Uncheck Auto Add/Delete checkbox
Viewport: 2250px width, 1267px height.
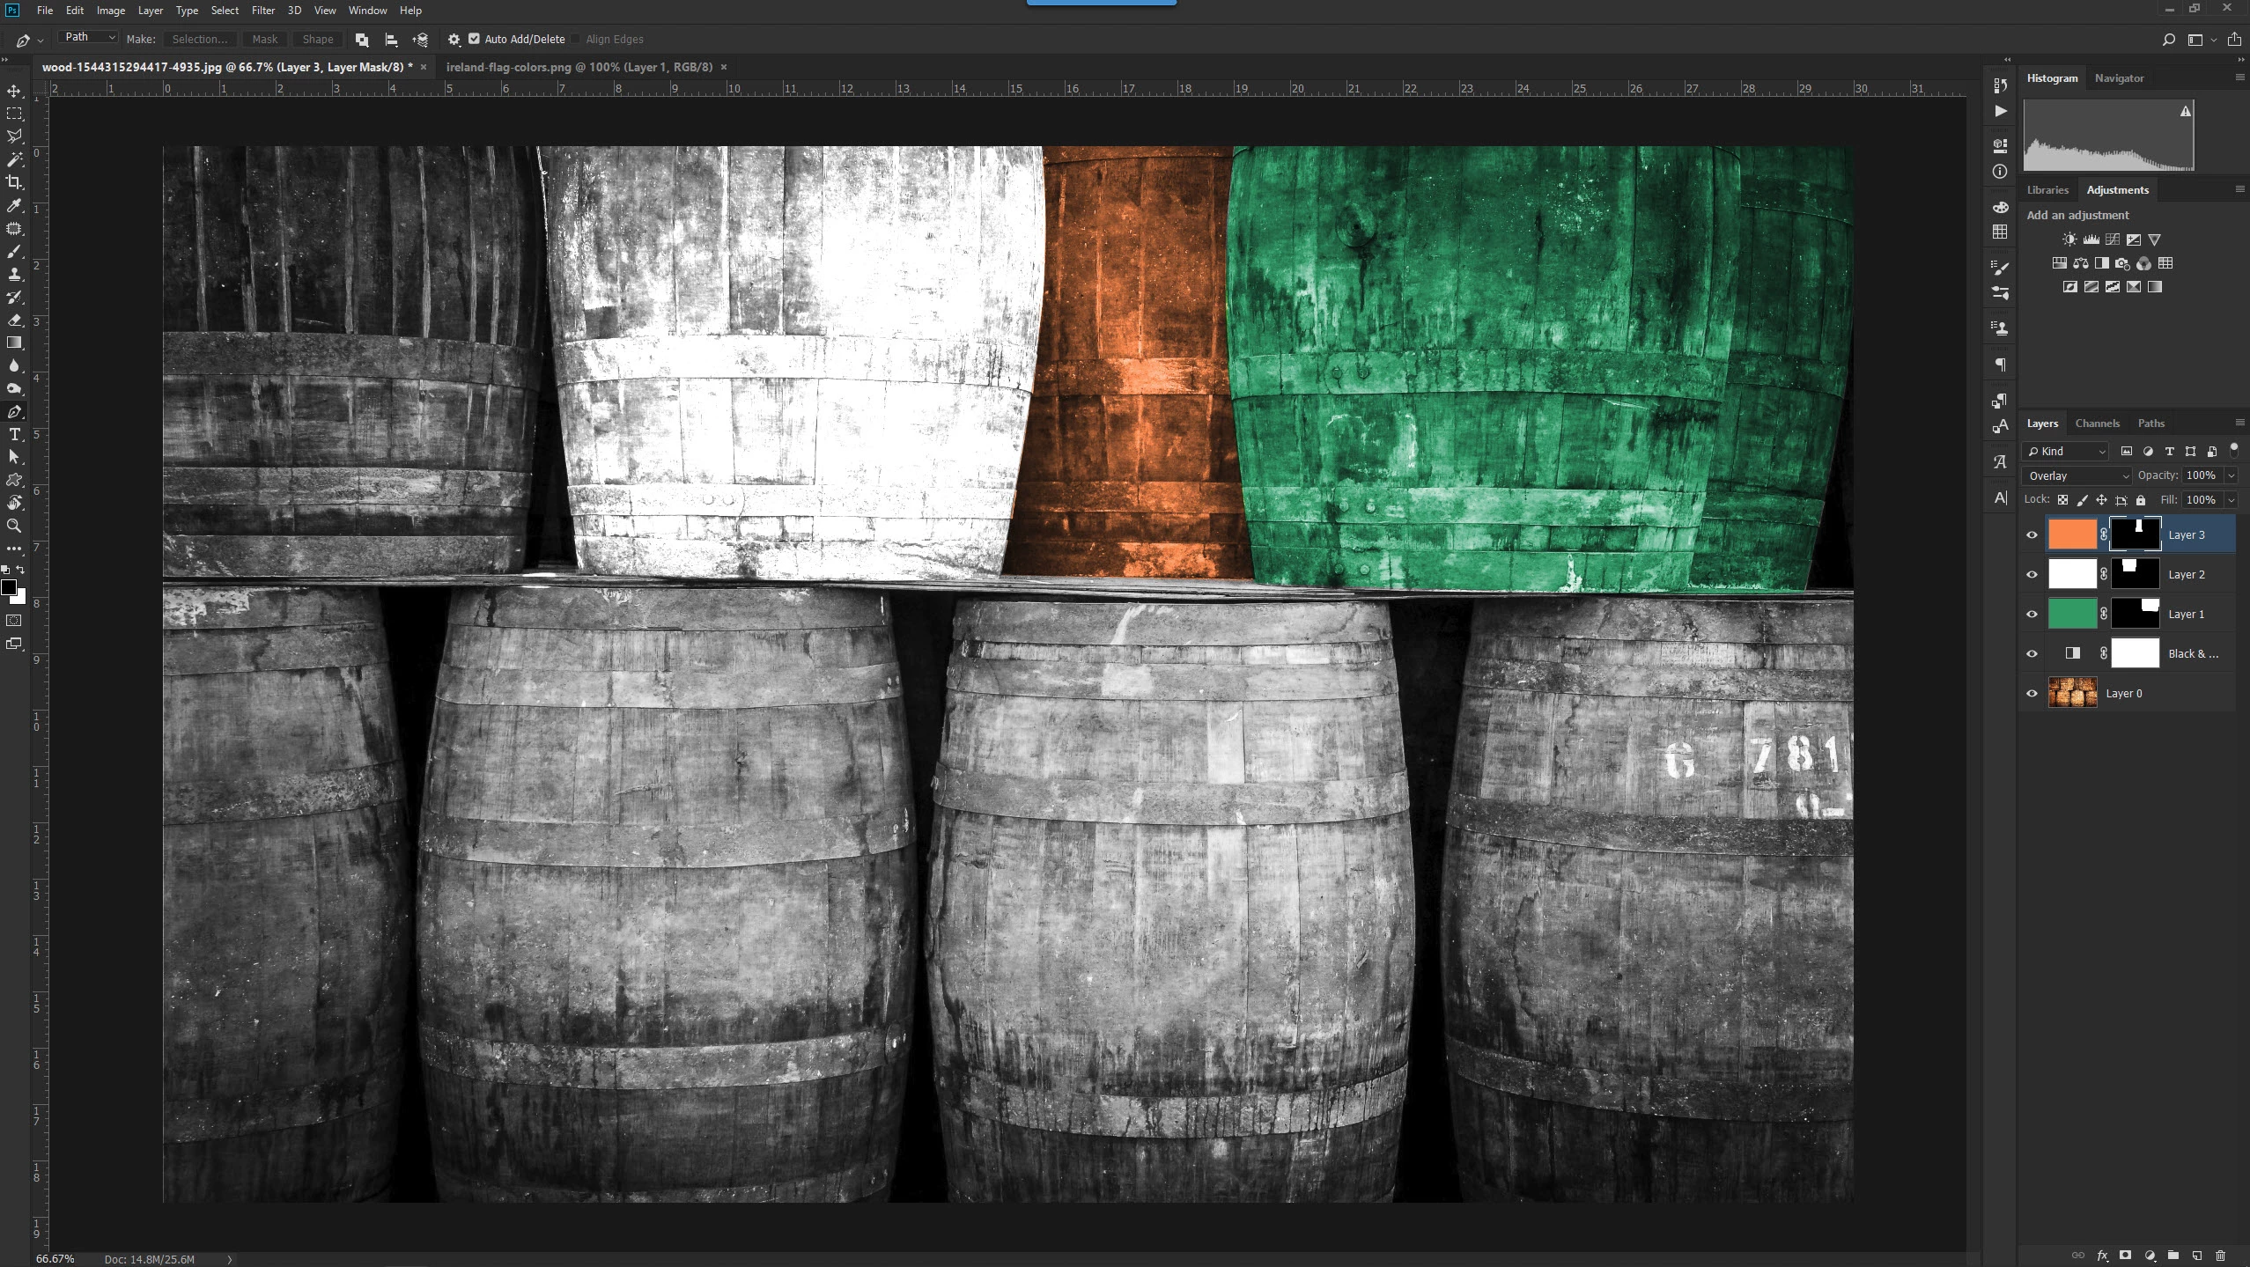(x=474, y=39)
